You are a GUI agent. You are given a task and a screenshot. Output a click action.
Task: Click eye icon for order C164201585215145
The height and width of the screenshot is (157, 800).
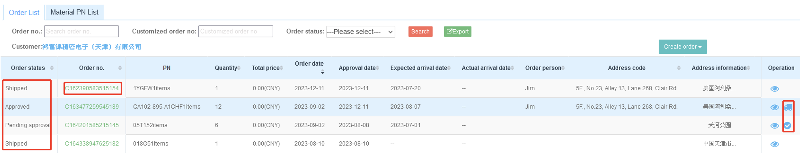(x=774, y=125)
